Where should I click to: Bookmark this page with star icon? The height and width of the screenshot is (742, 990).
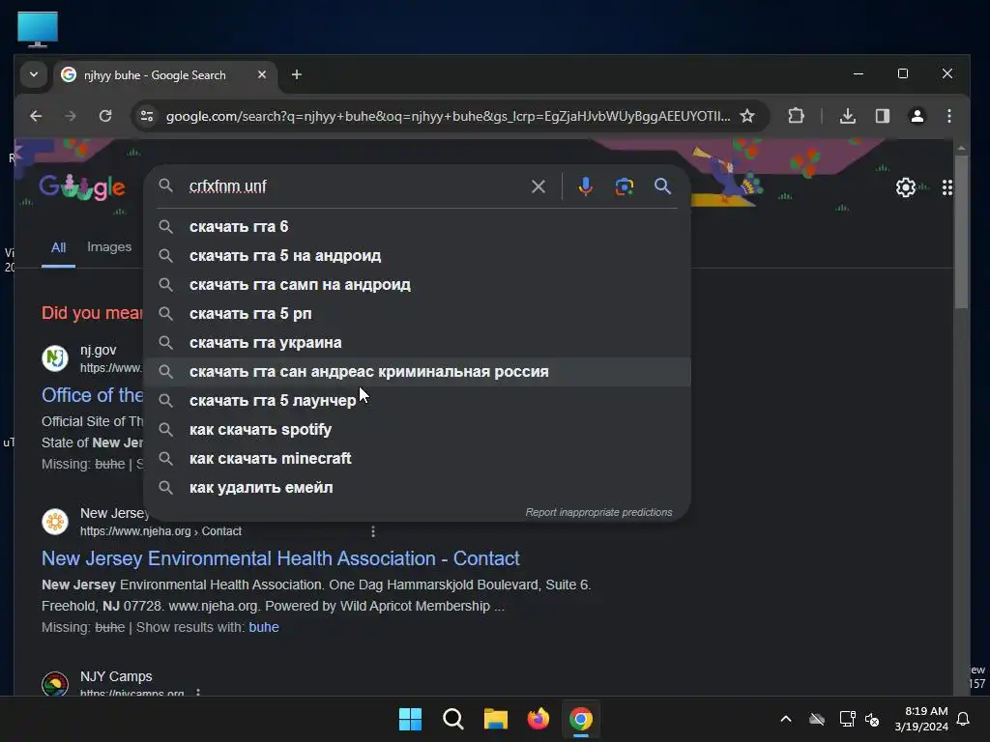(747, 116)
